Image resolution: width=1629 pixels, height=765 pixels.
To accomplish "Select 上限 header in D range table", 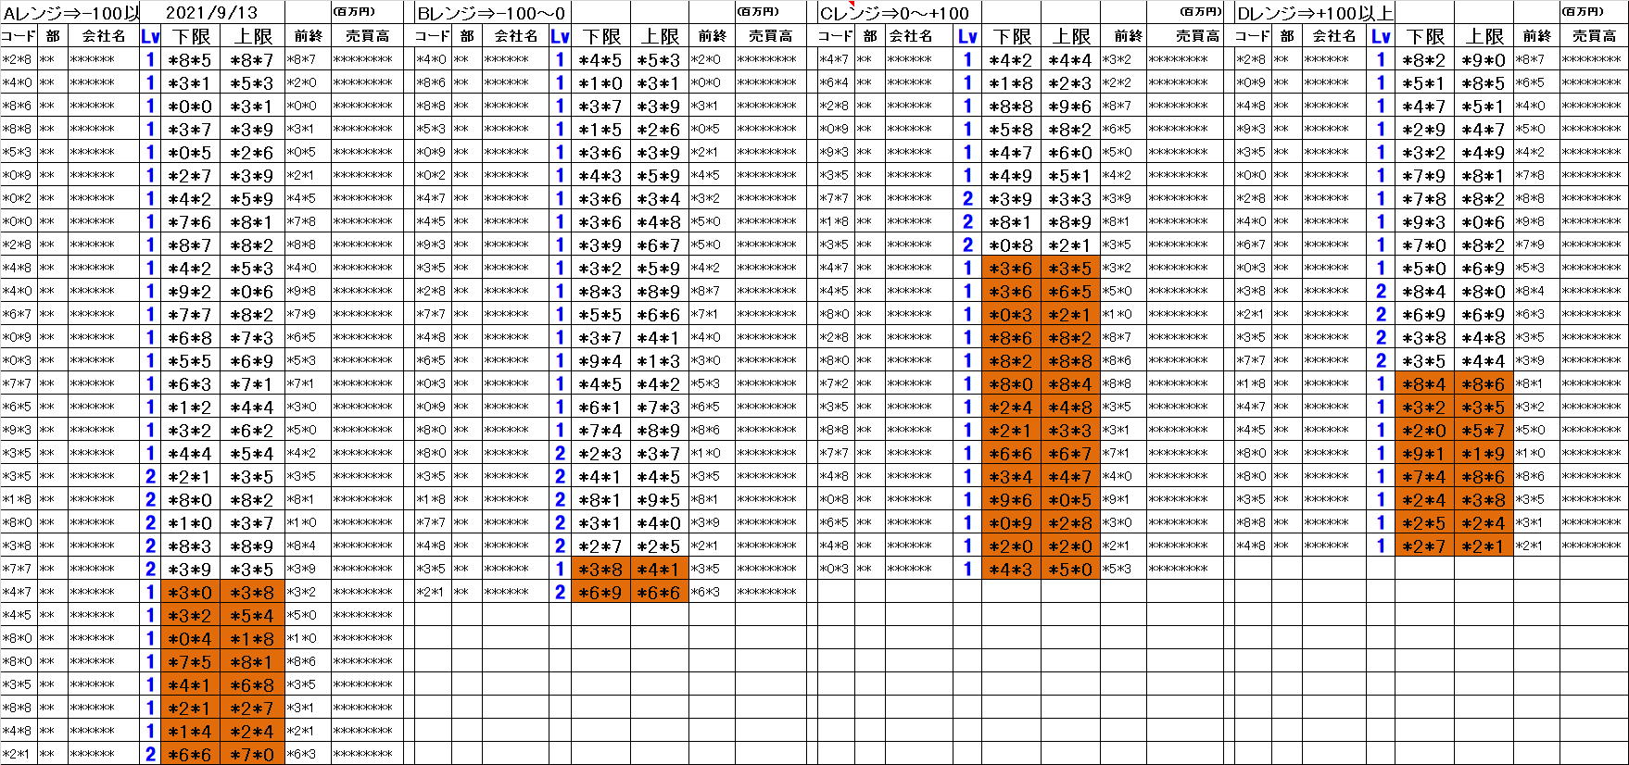I will [x=1484, y=36].
